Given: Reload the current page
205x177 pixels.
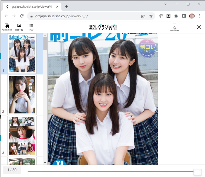Looking at the screenshot, I should [x=22, y=16].
